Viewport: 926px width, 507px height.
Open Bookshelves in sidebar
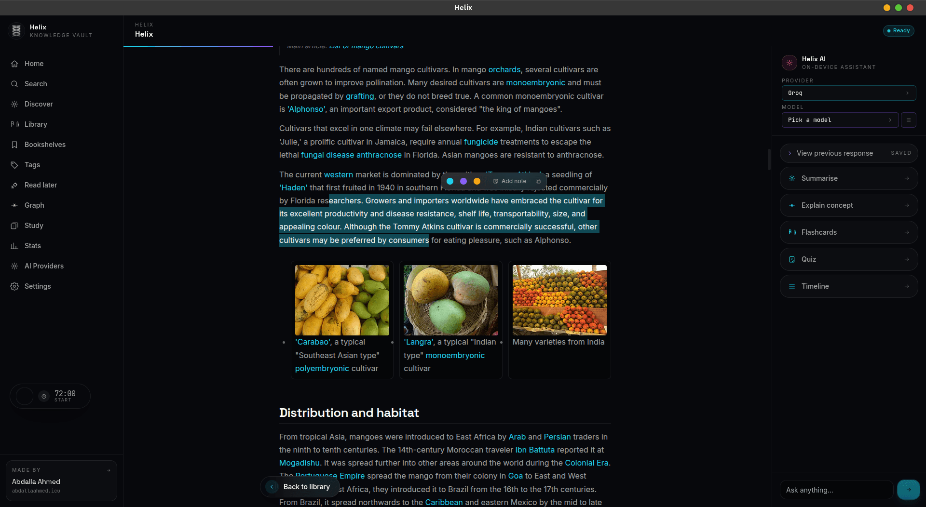coord(61,145)
